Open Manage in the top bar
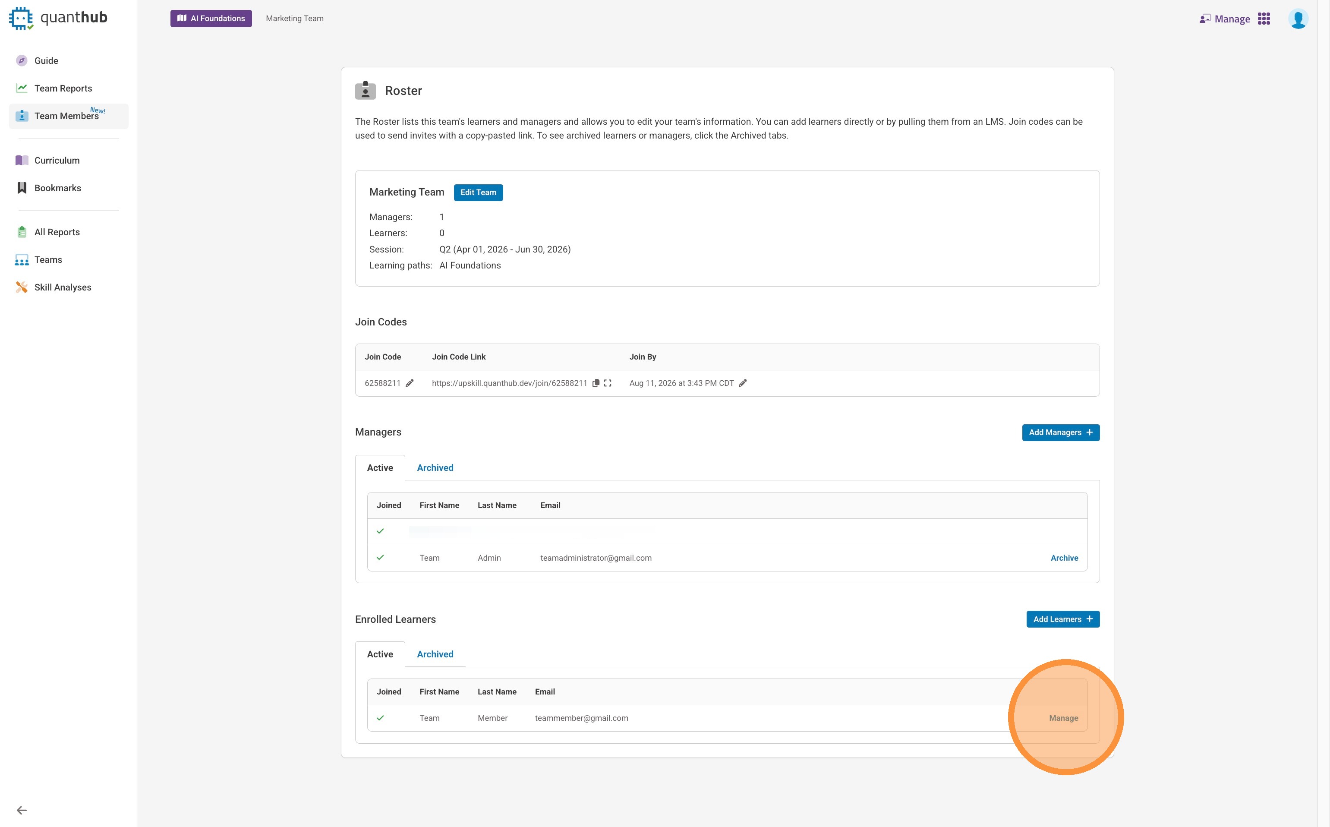Screen dimensions: 1330x827 click(x=1225, y=19)
